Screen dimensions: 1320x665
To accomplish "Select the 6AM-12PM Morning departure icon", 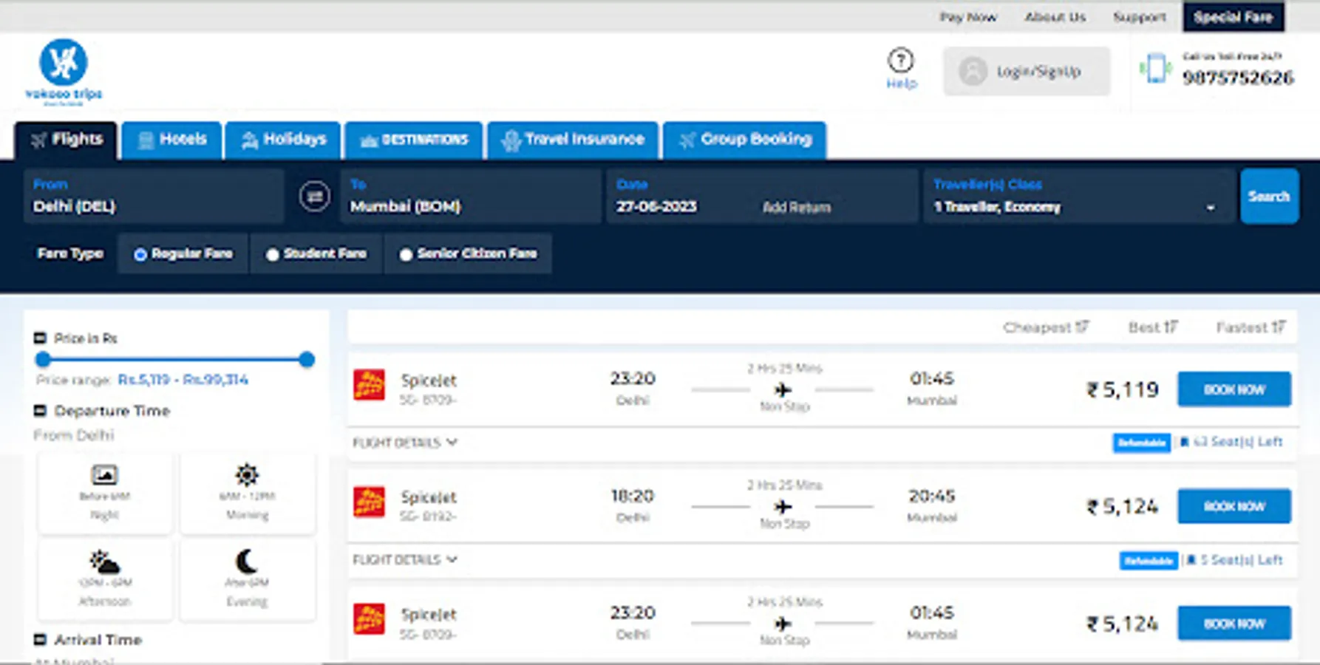I will [247, 474].
